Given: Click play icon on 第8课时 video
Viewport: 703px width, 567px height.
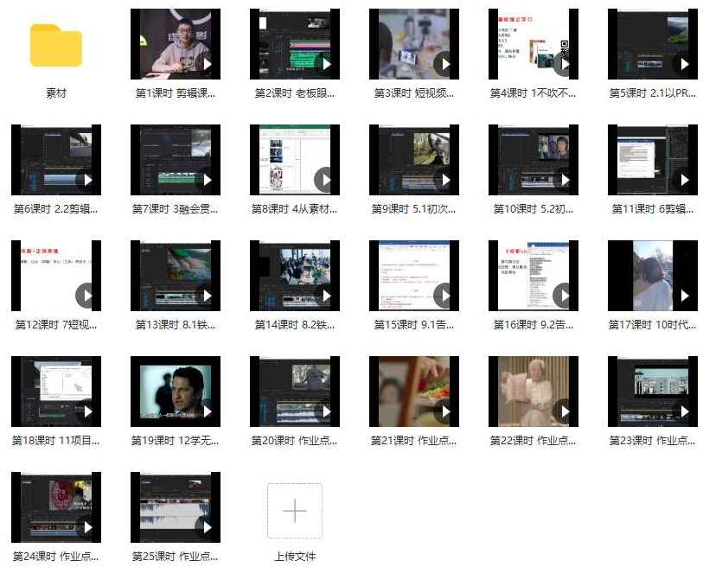Looking at the screenshot, I should pos(323,180).
